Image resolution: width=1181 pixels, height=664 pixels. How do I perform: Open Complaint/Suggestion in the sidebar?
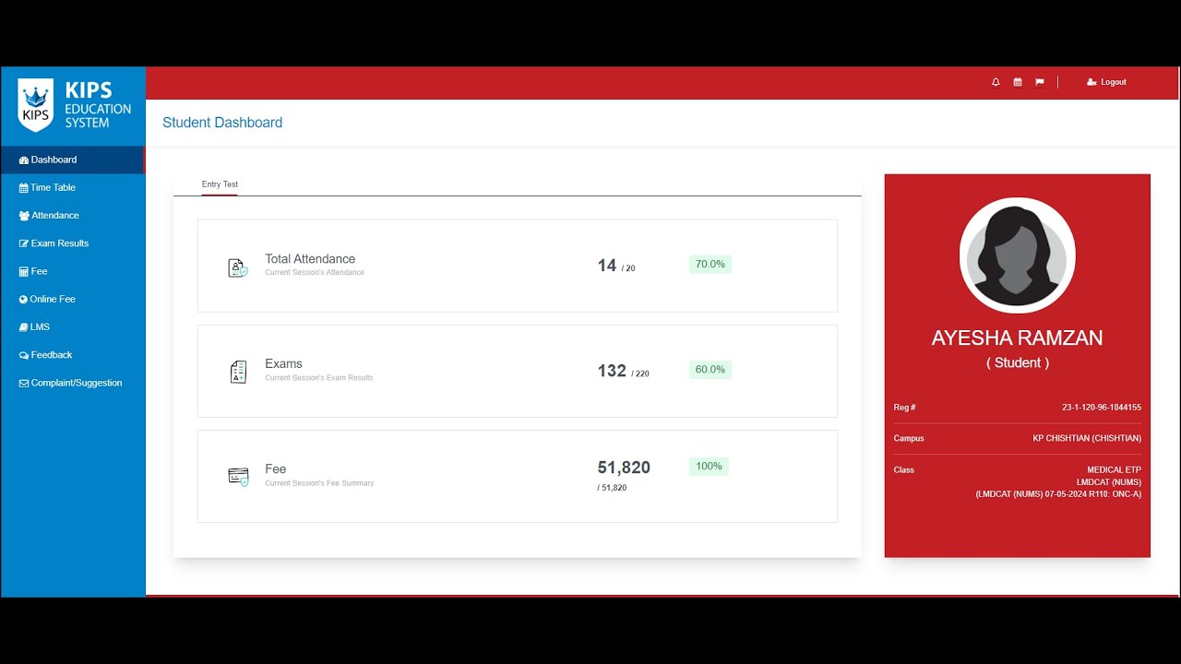[72, 383]
